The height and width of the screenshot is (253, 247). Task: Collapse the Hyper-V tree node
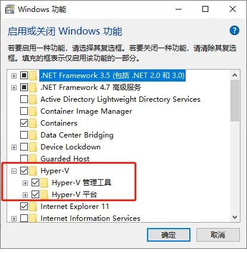point(14,171)
